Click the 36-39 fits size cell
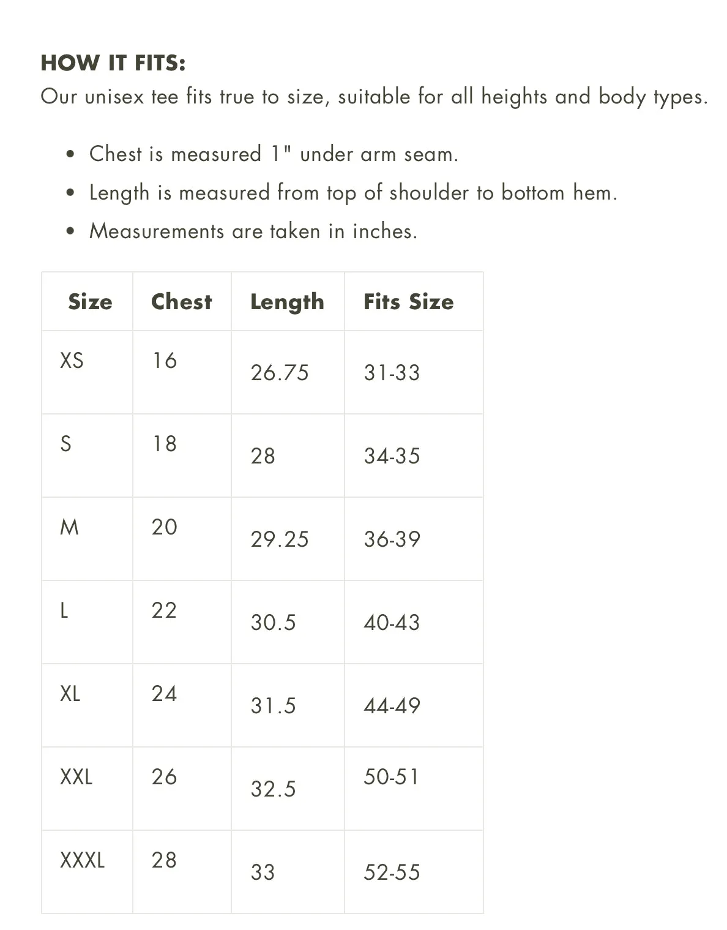 tap(392, 539)
